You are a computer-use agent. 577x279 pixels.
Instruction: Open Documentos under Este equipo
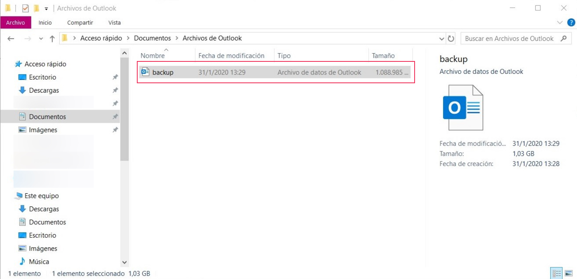pos(47,222)
